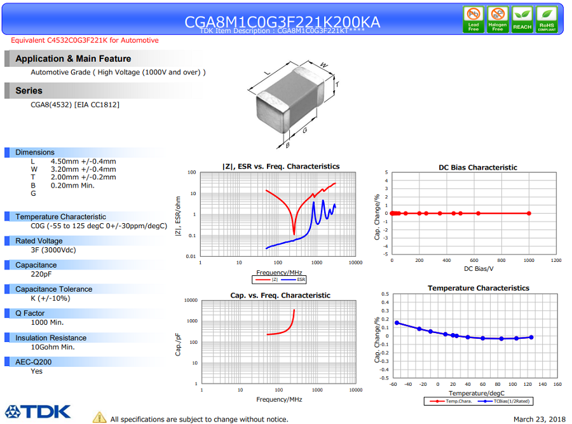Click the Temp.Chara. red legend entry
The image size is (572, 424).
click(451, 401)
